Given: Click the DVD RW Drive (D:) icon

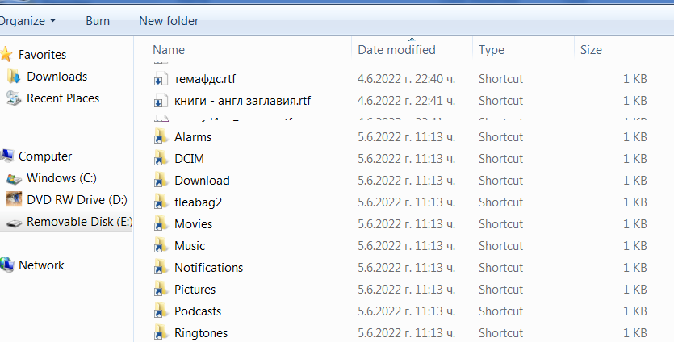Looking at the screenshot, I should pos(15,199).
